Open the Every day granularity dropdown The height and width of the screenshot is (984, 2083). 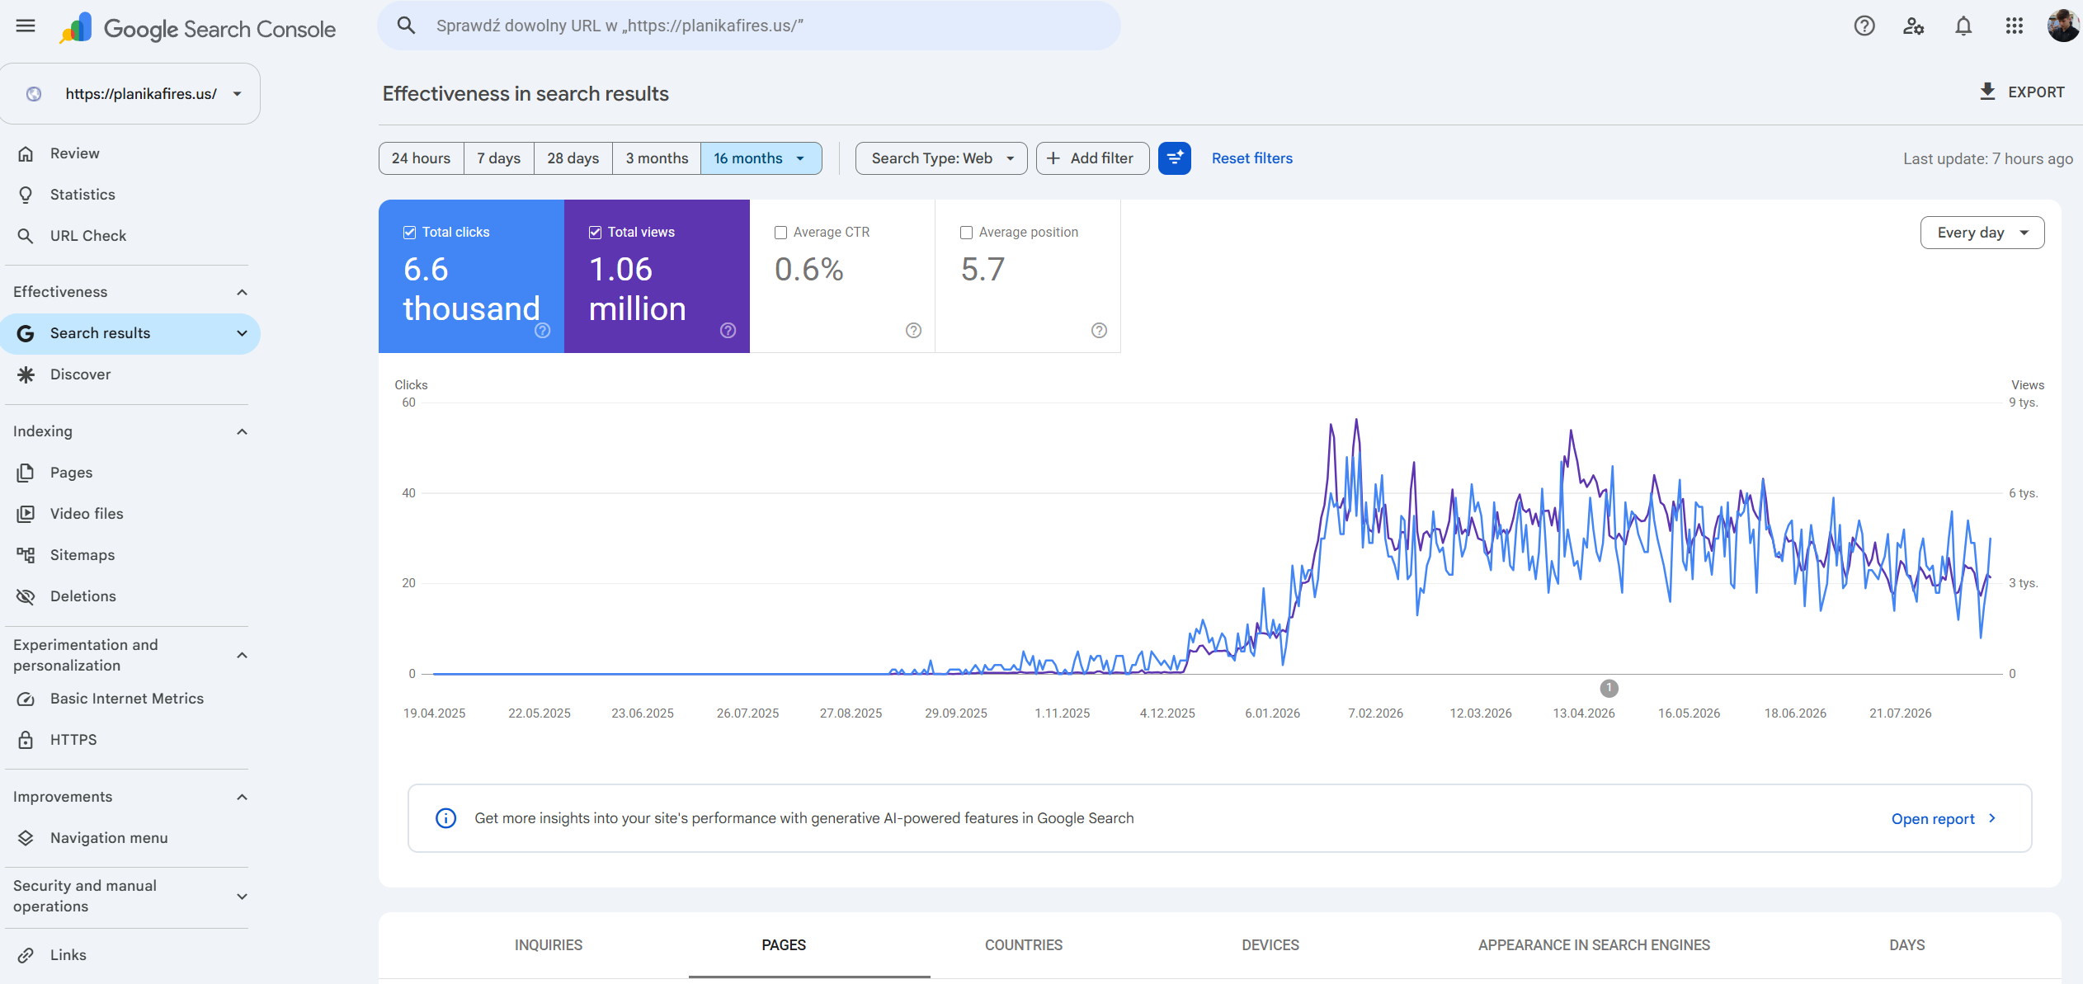[x=1982, y=233]
